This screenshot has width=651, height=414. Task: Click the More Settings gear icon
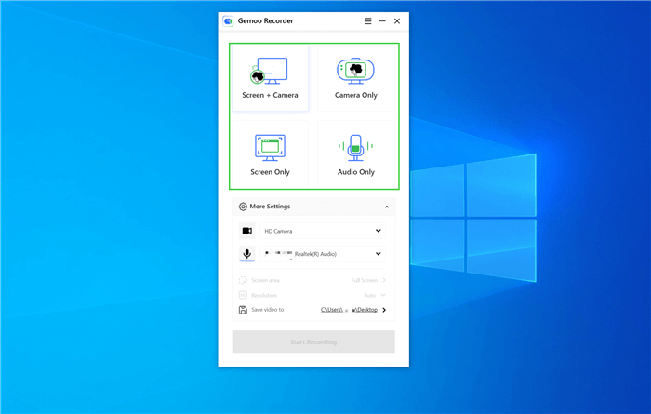pos(243,207)
